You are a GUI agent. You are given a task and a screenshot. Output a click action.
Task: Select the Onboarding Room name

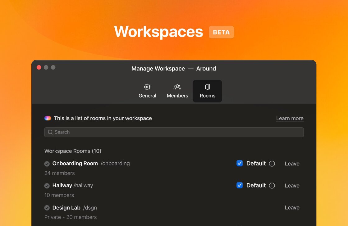(75, 164)
